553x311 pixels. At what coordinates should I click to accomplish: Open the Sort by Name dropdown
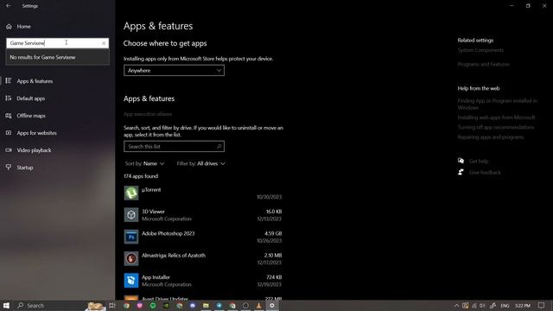click(144, 163)
